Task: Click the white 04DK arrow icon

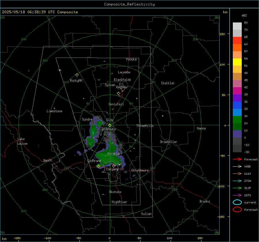Action: pos(237,166)
